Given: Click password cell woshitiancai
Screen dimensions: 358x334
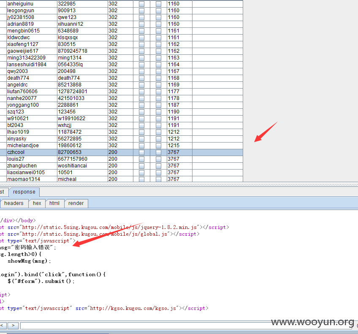Looking at the screenshot, I should pos(82,166).
